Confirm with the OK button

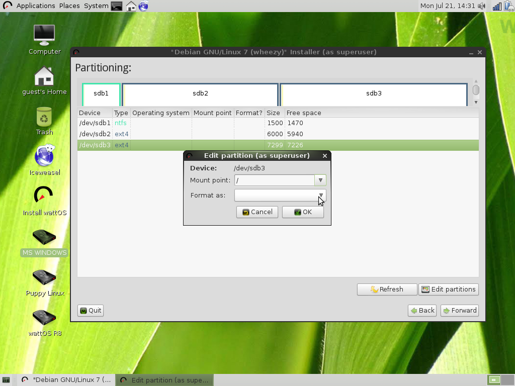[x=303, y=212]
